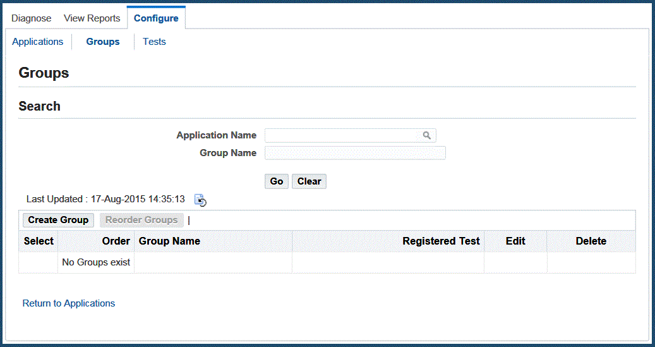Refresh the Last Updated timestamp icon
The height and width of the screenshot is (347, 655).
(x=200, y=200)
